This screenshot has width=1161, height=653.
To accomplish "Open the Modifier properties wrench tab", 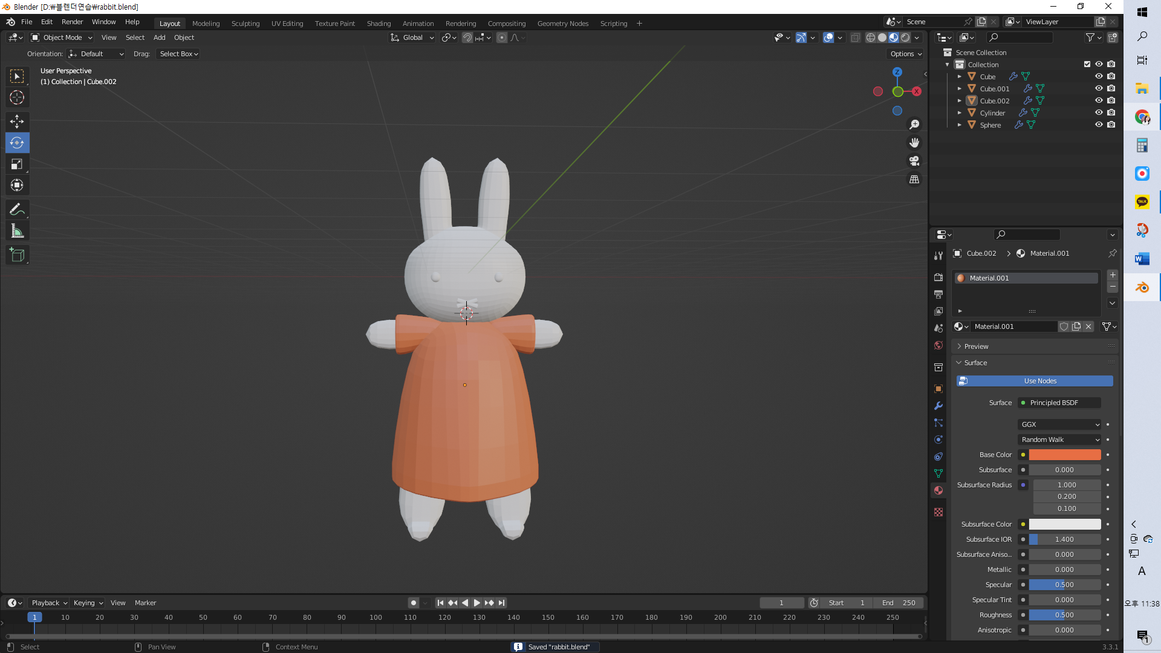I will [938, 406].
